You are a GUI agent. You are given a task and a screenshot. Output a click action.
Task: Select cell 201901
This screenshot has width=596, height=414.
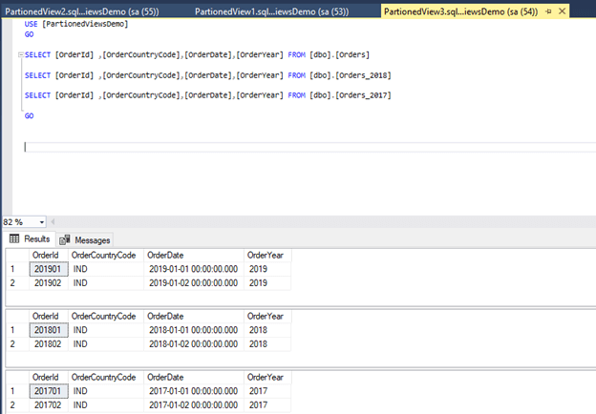[x=49, y=269]
